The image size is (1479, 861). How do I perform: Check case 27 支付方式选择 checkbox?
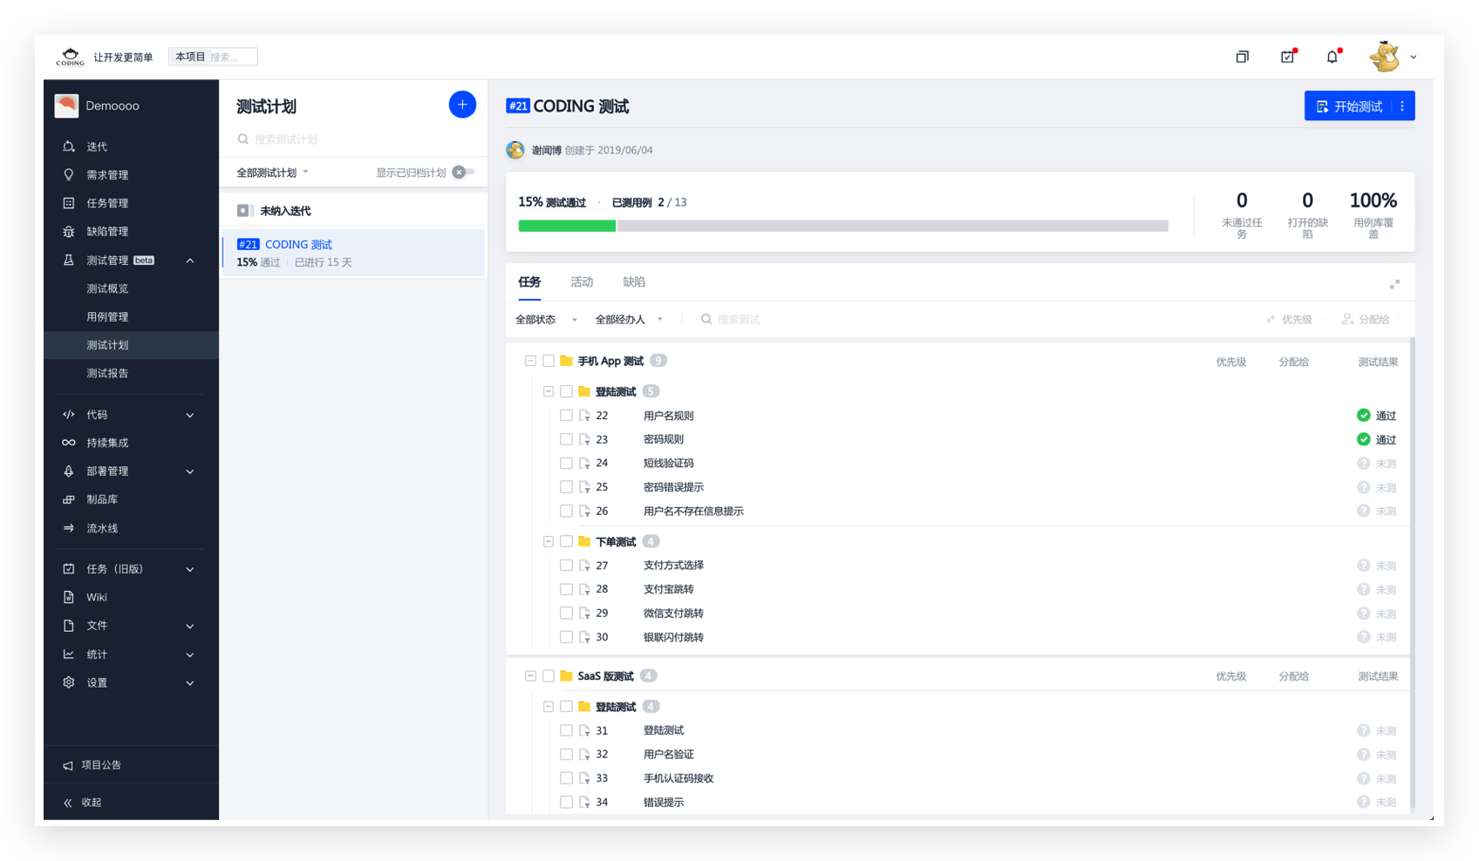pos(566,566)
